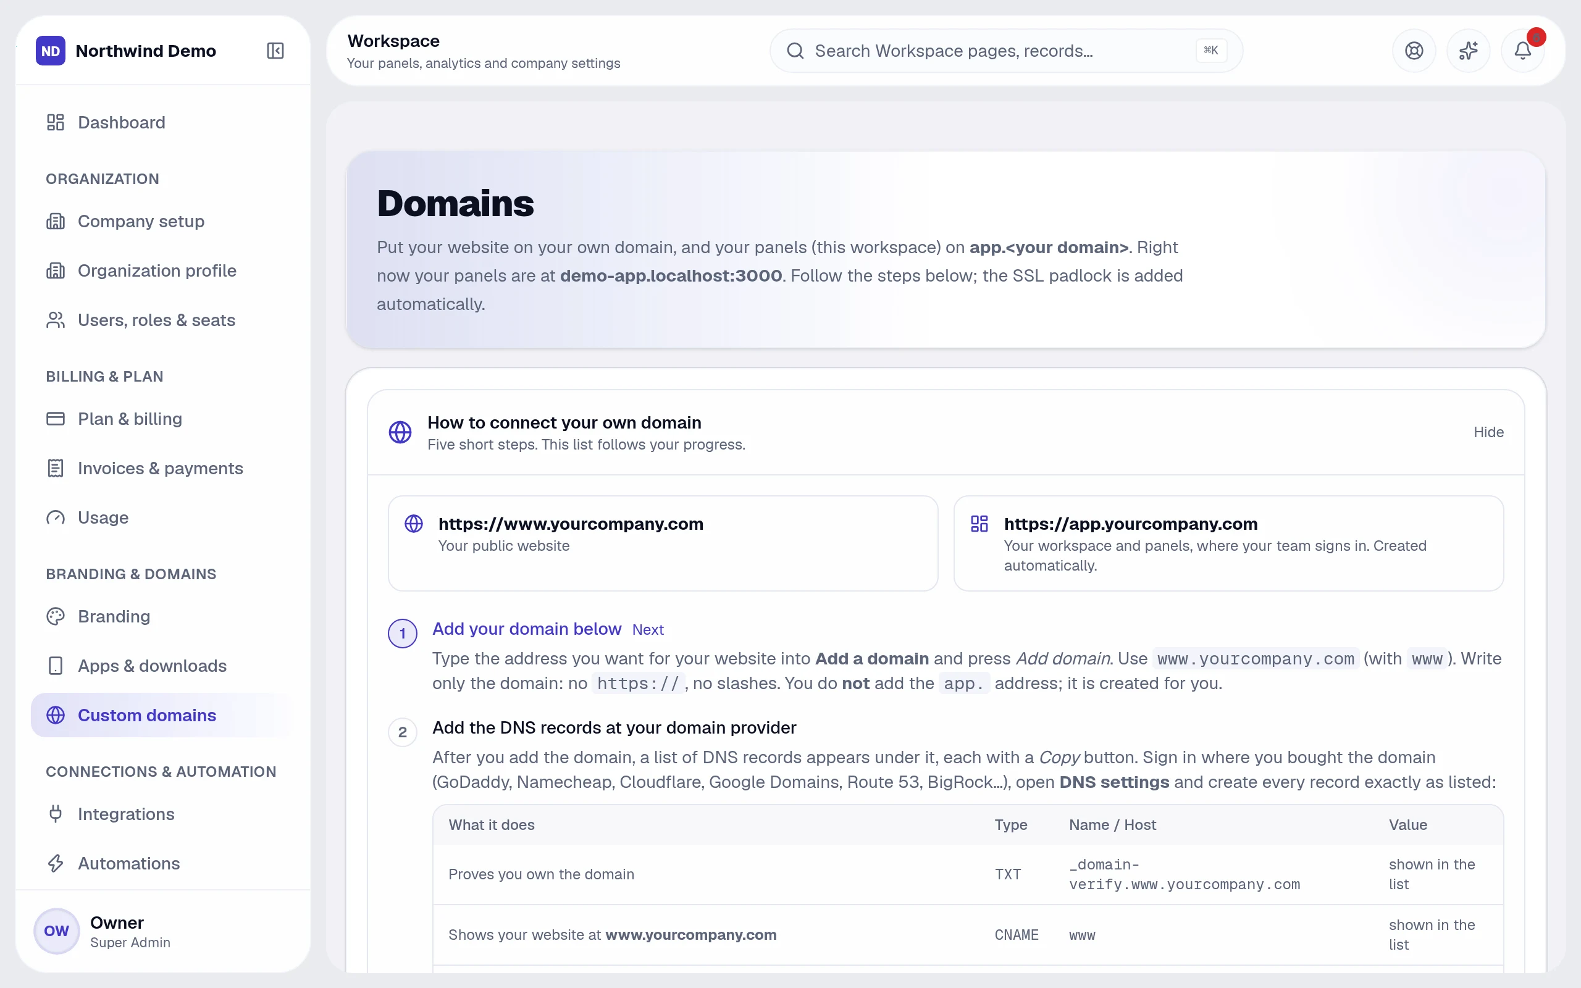The image size is (1581, 988).
Task: Click the Users, roles & seats people icon
Action: tap(56, 319)
